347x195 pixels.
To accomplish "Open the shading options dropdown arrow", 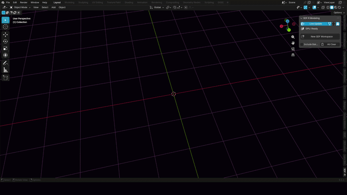I will [343, 7].
